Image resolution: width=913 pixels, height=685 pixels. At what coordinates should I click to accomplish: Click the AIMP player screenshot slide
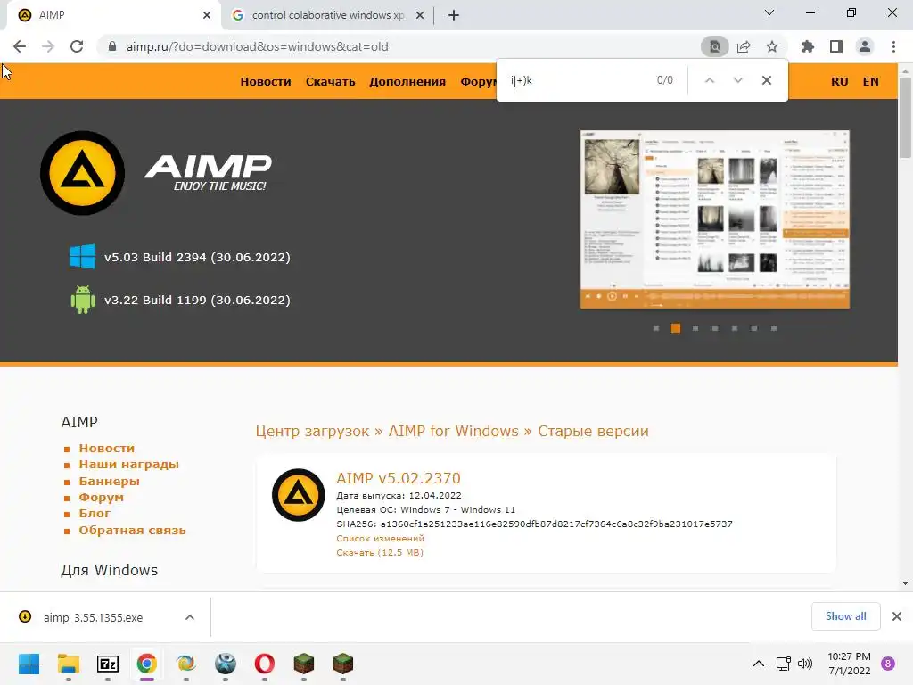click(714, 219)
